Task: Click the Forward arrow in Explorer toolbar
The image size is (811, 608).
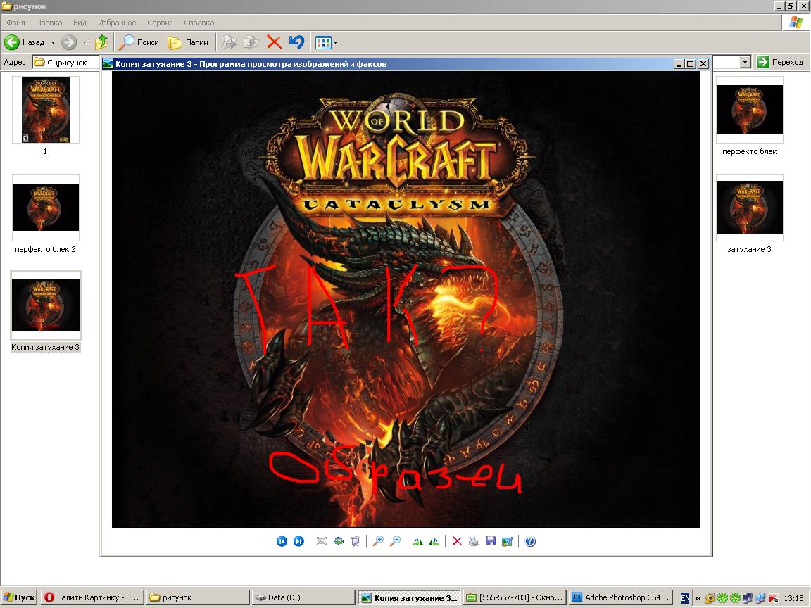Action: pos(69,42)
